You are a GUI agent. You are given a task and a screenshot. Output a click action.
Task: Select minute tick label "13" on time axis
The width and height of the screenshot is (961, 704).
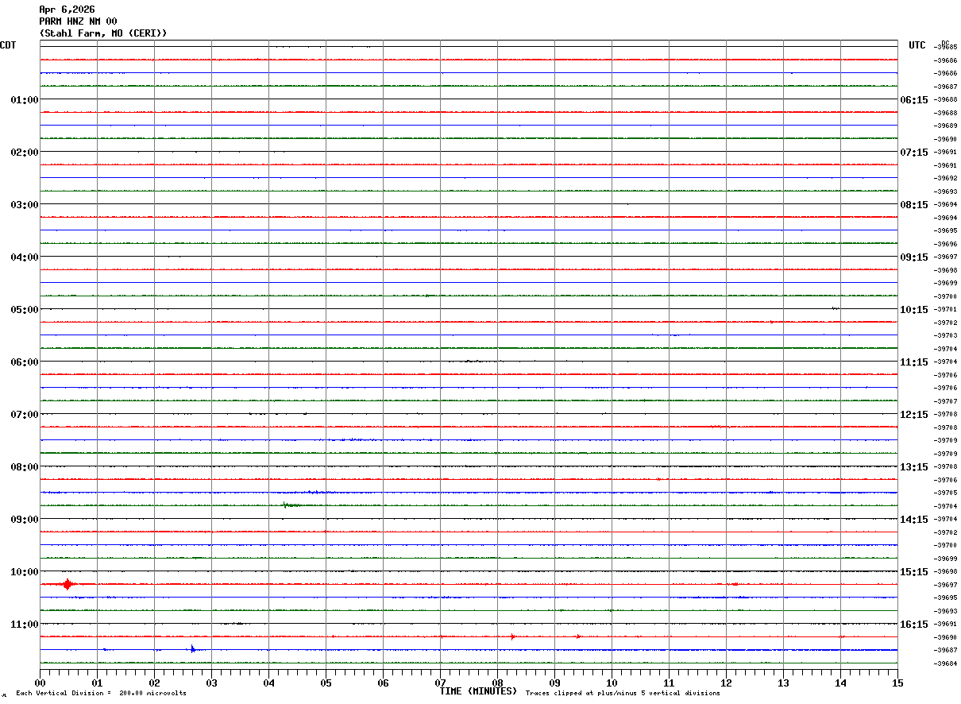coord(783,682)
